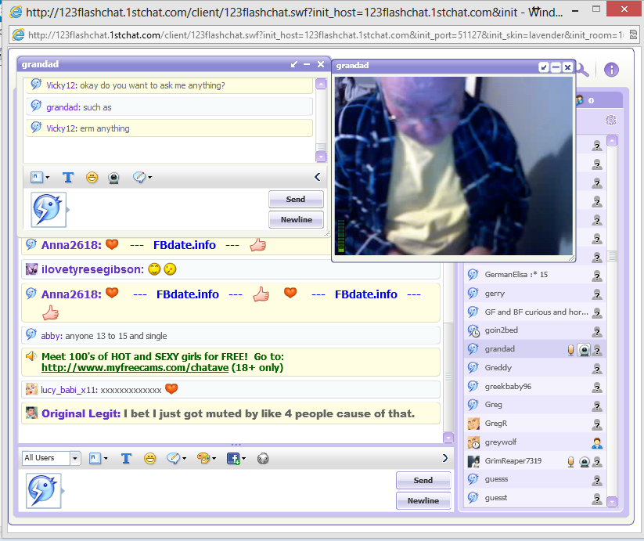
Task: Click the Facebook share icon
Action: pyautogui.click(x=233, y=459)
